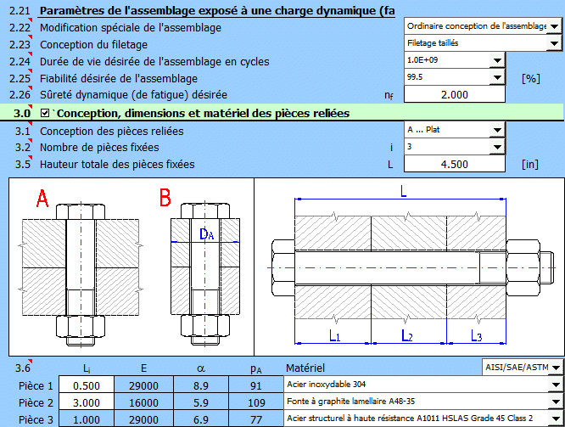Click the 3.0 Conception, dimensions et matériel heading
565x427 pixels.
(203, 113)
